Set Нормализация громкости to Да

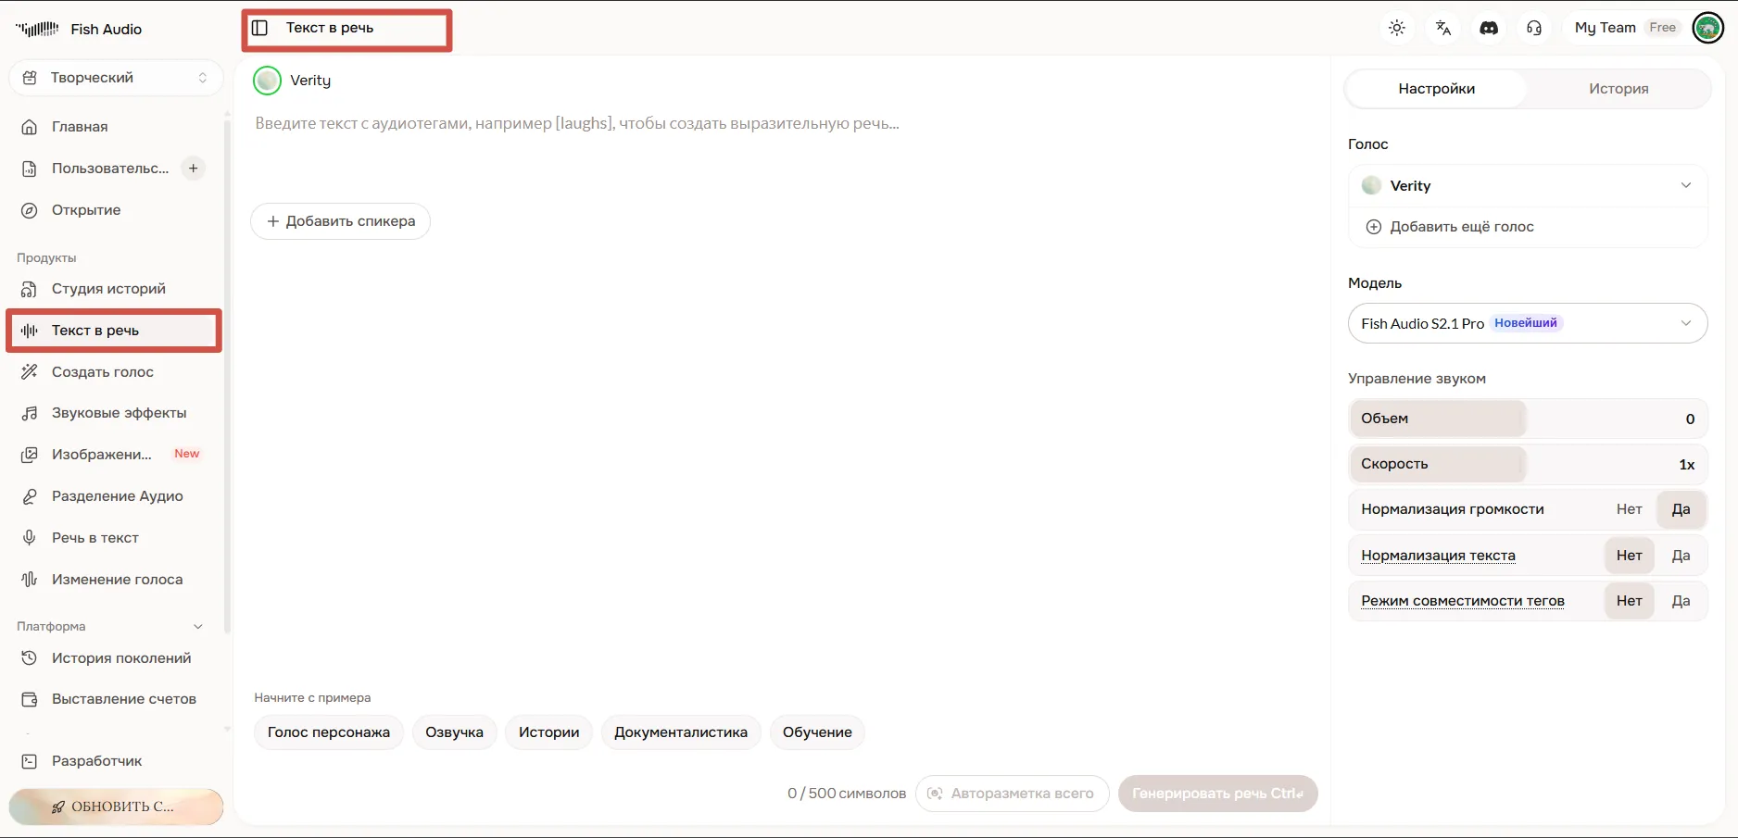1681,509
